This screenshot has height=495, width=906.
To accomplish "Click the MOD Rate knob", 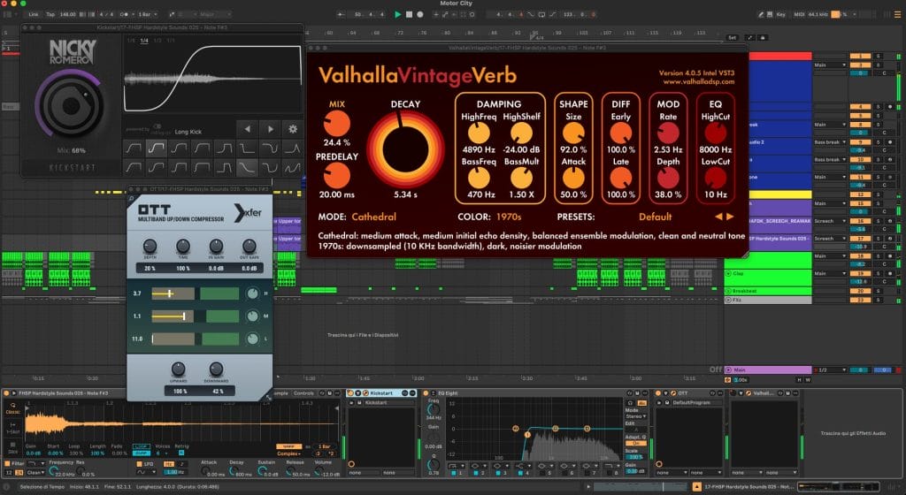I will (668, 133).
